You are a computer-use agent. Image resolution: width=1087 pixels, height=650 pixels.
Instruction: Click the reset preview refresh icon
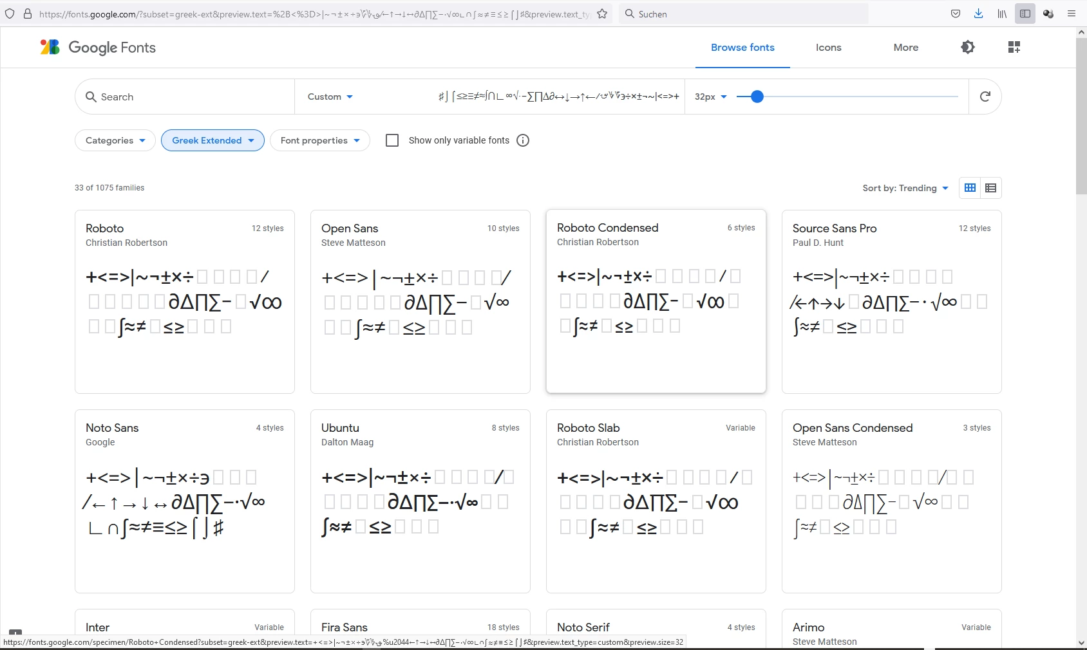point(985,97)
